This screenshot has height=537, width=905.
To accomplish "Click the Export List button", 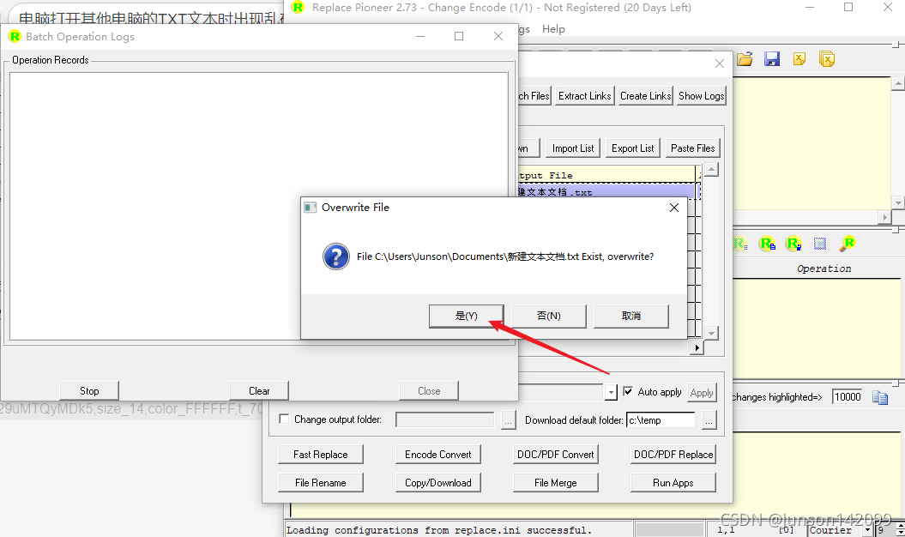I will pos(633,148).
